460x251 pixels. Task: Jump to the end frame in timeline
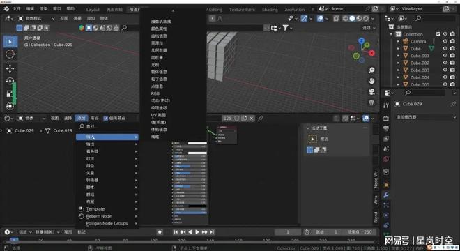pyautogui.click(x=212, y=232)
